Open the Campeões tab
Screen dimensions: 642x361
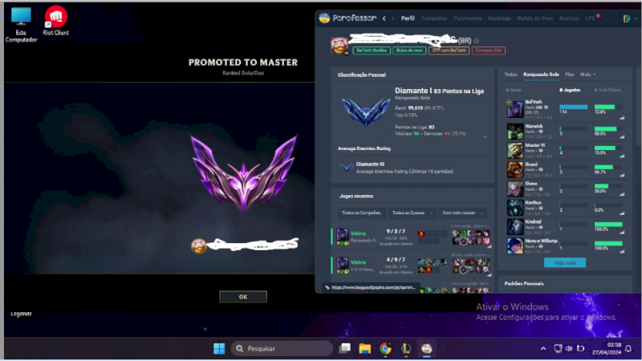pyautogui.click(x=434, y=18)
